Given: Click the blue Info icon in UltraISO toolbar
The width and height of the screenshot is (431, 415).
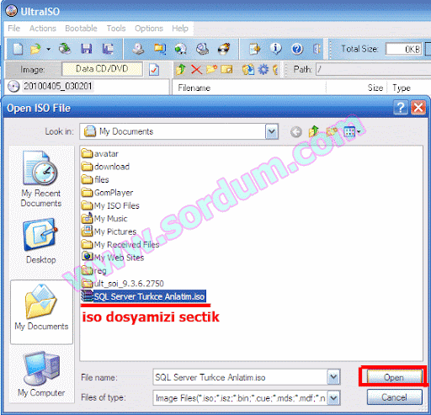Looking at the screenshot, I should [x=276, y=49].
